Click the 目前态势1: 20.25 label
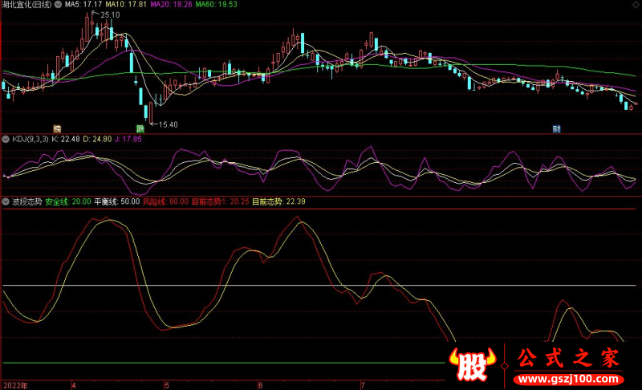The image size is (642, 390). pyautogui.click(x=220, y=201)
